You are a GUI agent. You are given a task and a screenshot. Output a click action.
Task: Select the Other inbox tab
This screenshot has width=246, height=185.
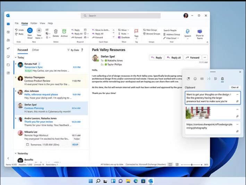click(x=35, y=50)
